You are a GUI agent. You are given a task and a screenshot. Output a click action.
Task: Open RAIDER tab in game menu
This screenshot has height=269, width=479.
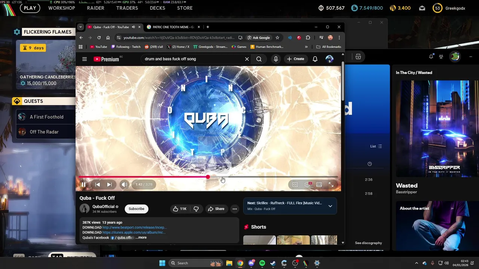click(95, 8)
